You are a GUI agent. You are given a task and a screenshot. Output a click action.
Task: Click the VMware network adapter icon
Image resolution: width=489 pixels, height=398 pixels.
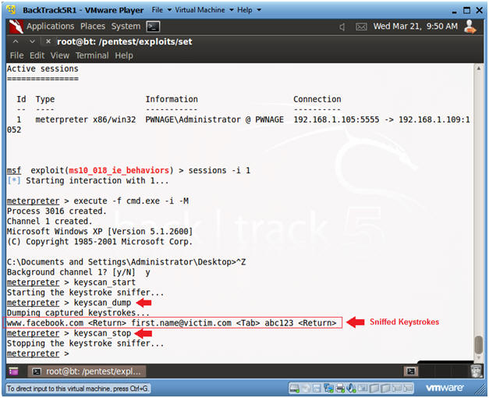[328, 388]
